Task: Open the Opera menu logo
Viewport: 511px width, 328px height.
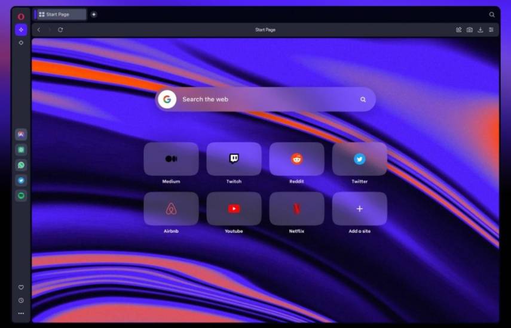Action: point(21,16)
